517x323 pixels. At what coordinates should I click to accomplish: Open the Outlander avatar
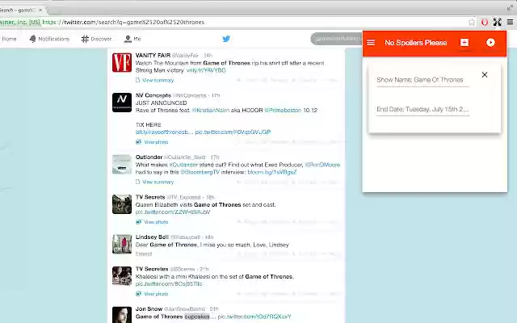tap(122, 164)
